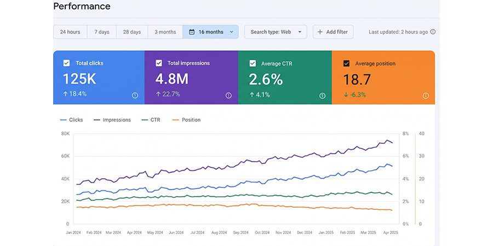Viewport: 493px width, 246px height.
Task: Open the Search type: Web dropdown
Action: (x=276, y=32)
